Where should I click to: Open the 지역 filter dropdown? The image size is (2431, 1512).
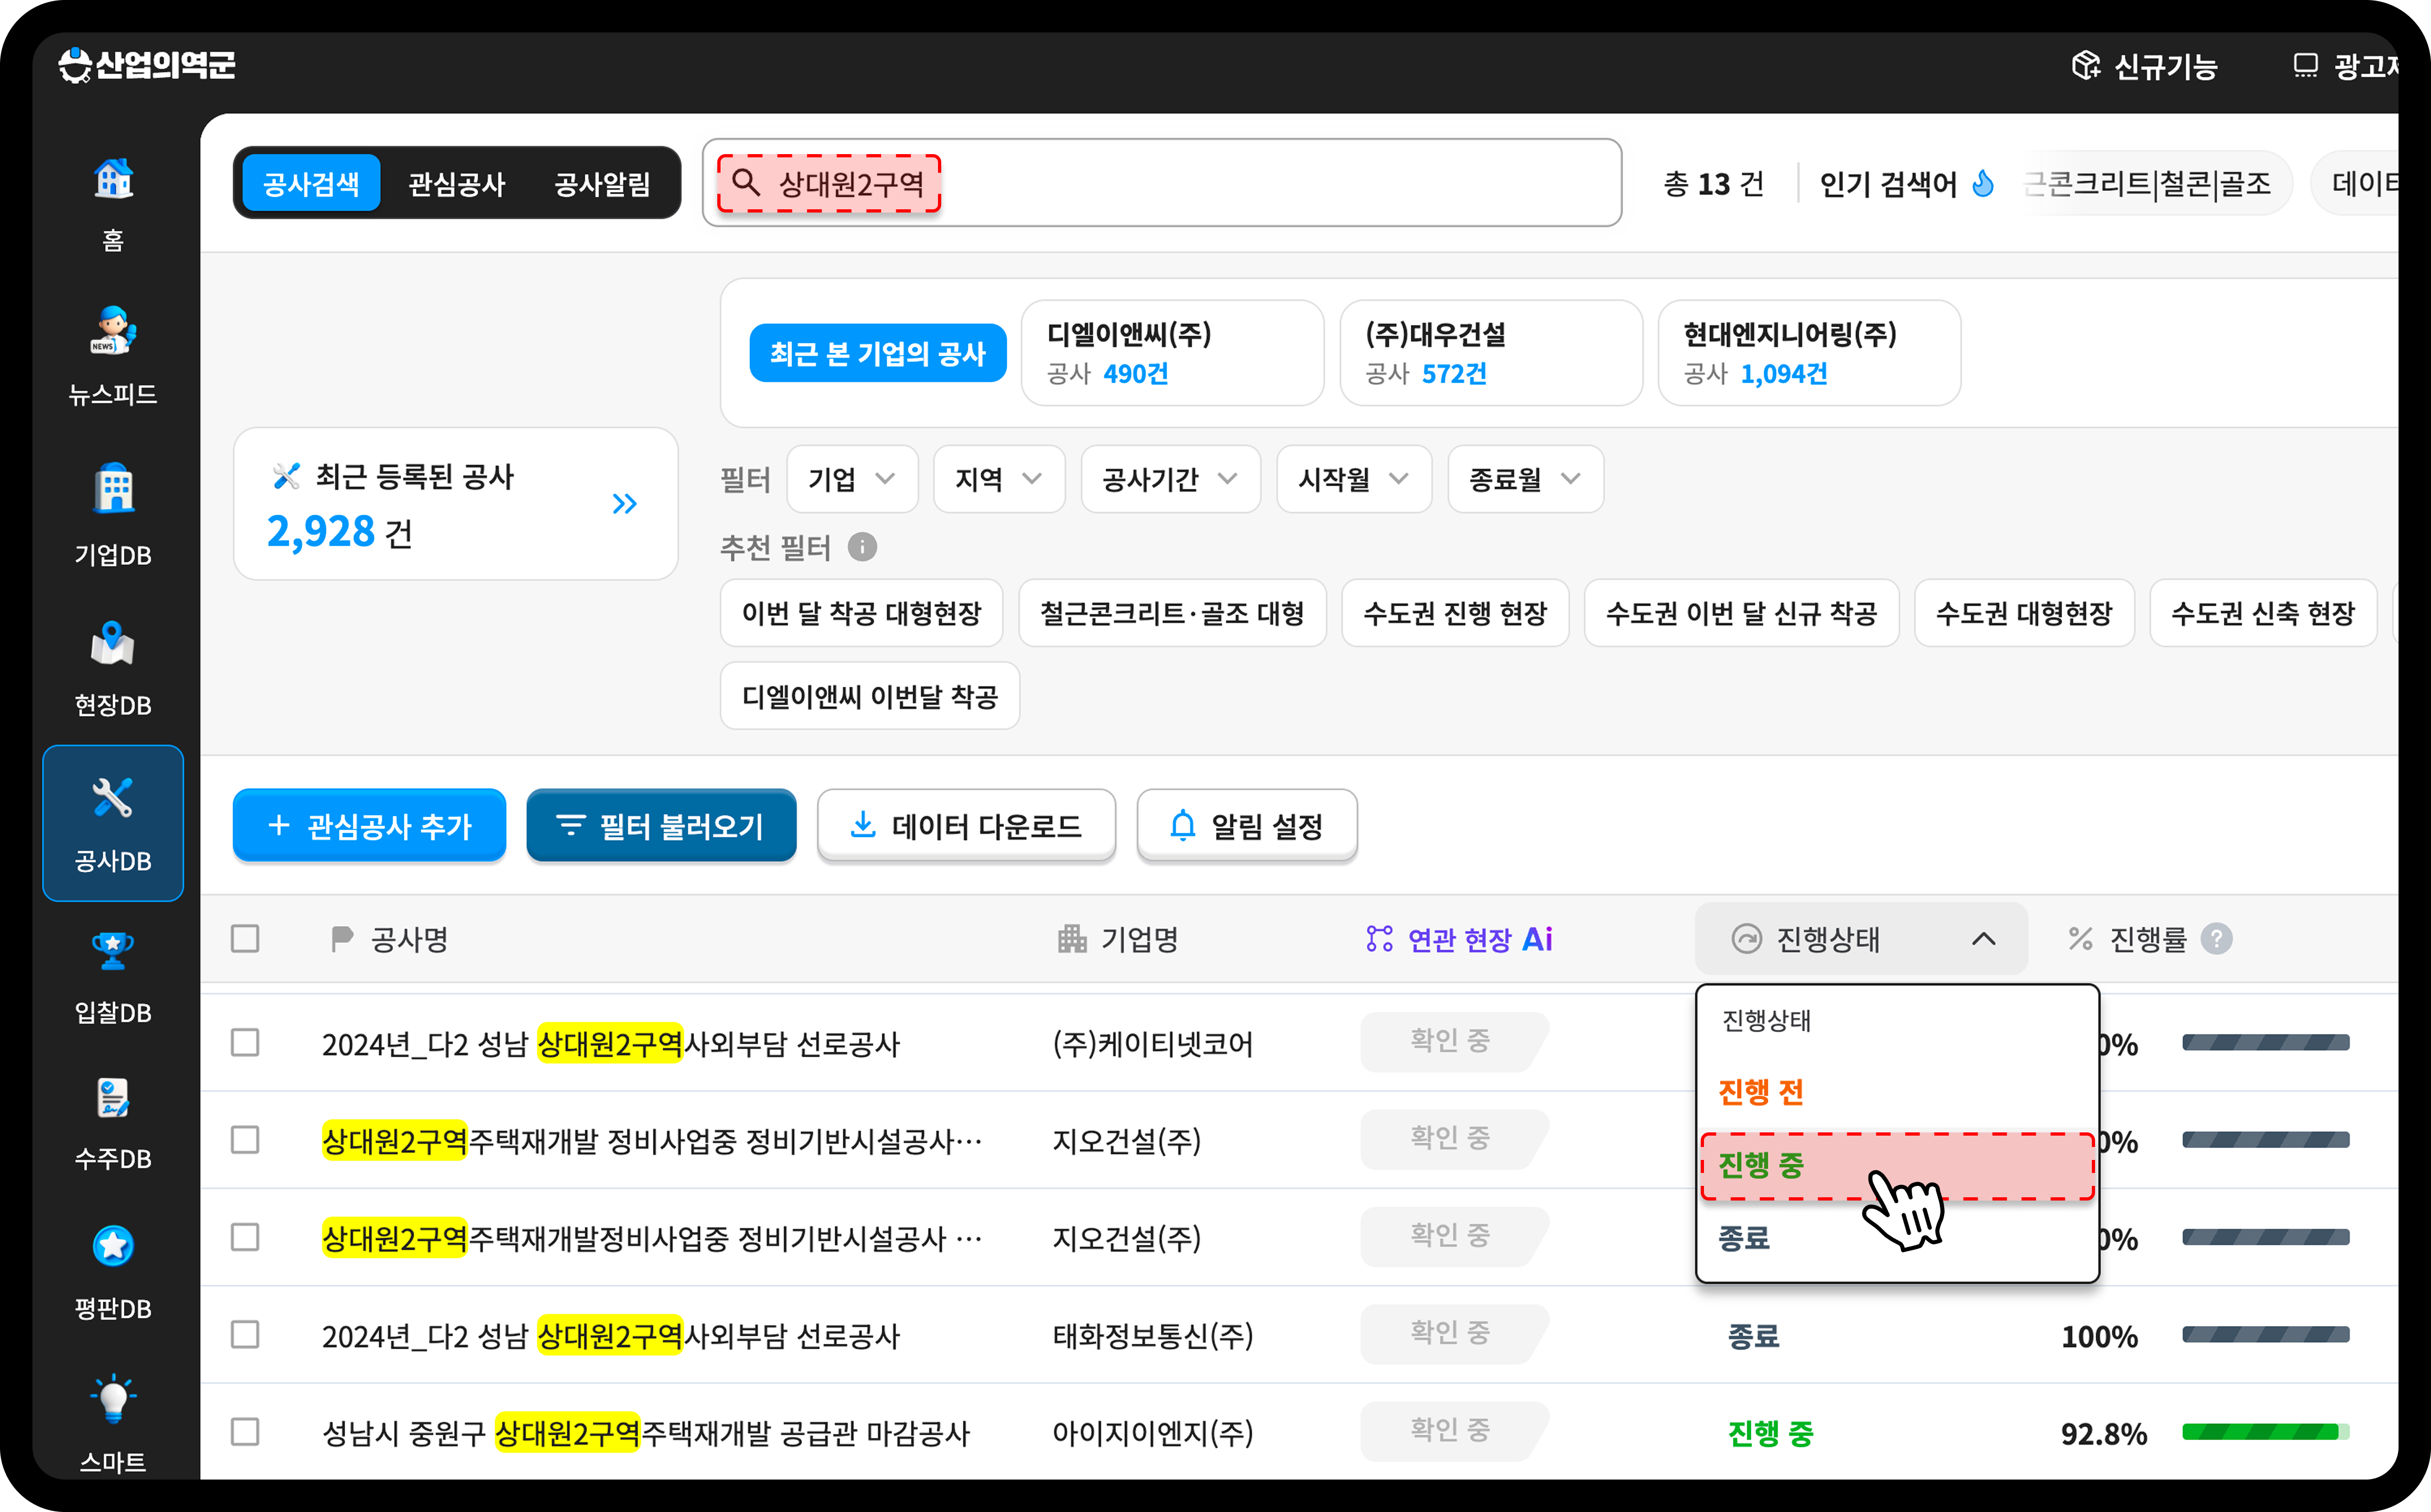coord(999,479)
